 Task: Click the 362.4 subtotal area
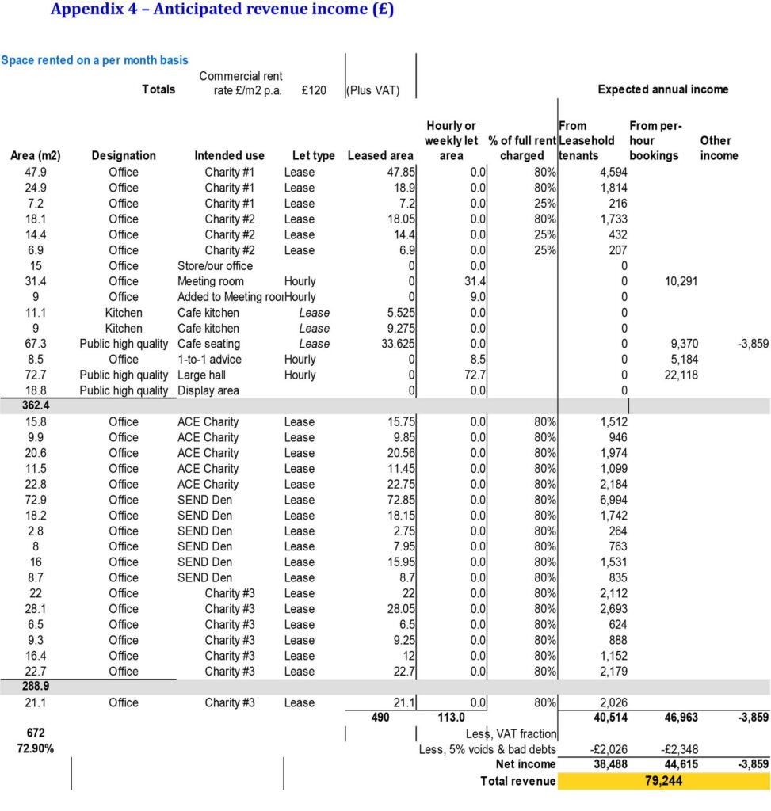click(x=36, y=405)
